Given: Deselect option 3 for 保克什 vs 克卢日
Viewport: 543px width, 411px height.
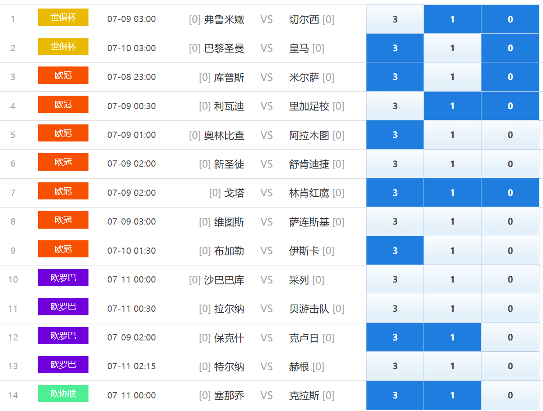Looking at the screenshot, I should pyautogui.click(x=395, y=337).
